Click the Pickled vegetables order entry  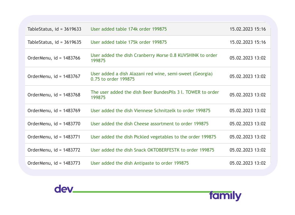coord(153,137)
